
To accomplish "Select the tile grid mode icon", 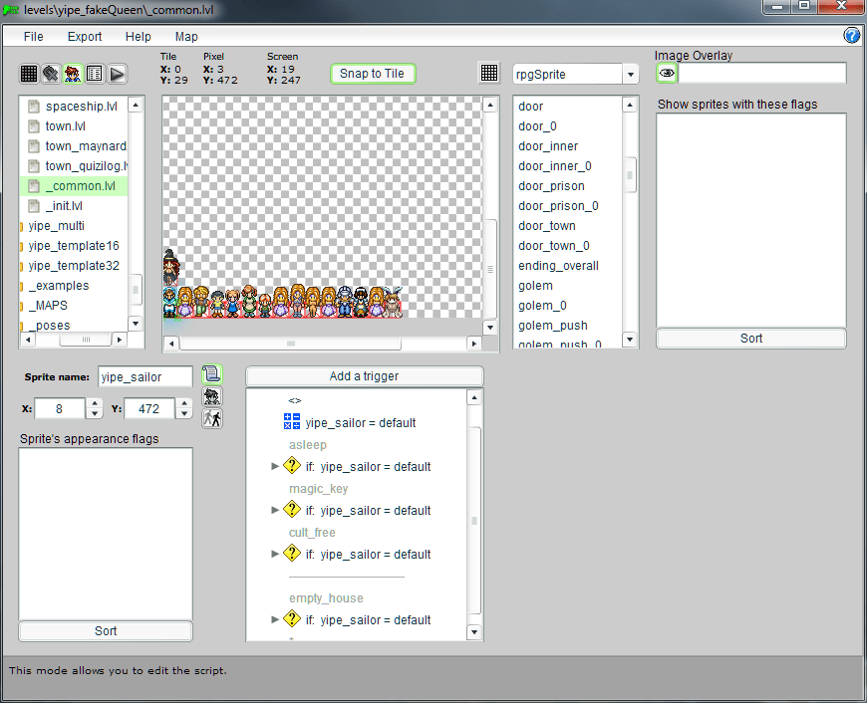I will [x=29, y=74].
